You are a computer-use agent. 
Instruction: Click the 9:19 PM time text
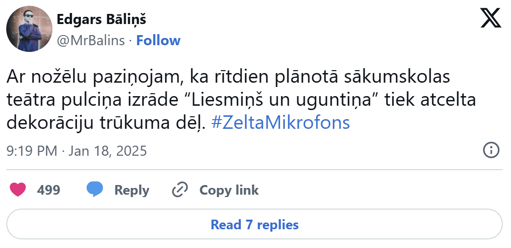coord(32,151)
